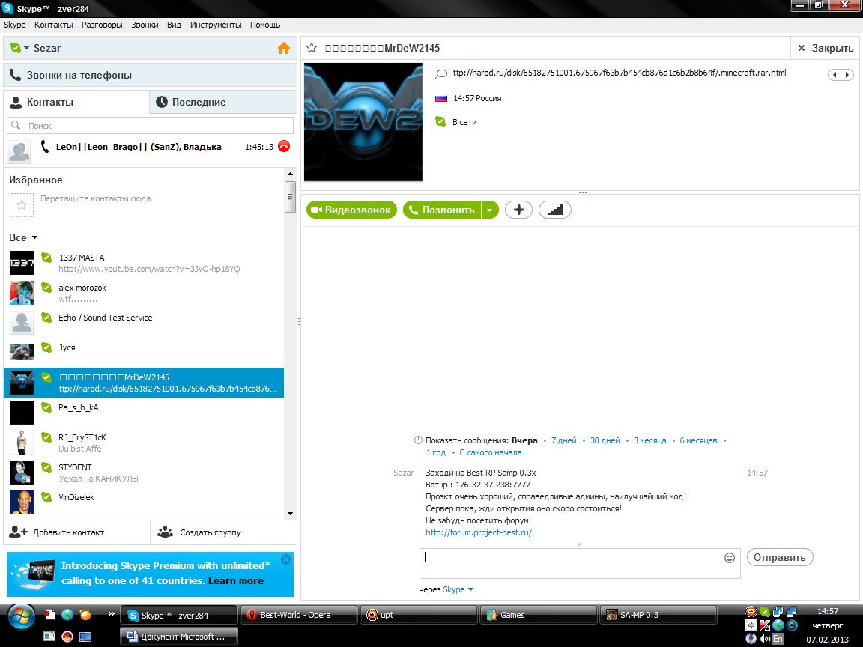Click the plus add-people button

(518, 210)
